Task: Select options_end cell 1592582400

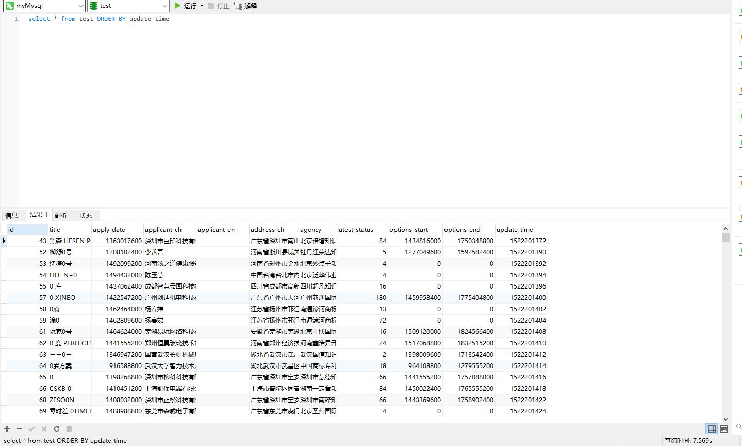Action: (x=469, y=252)
